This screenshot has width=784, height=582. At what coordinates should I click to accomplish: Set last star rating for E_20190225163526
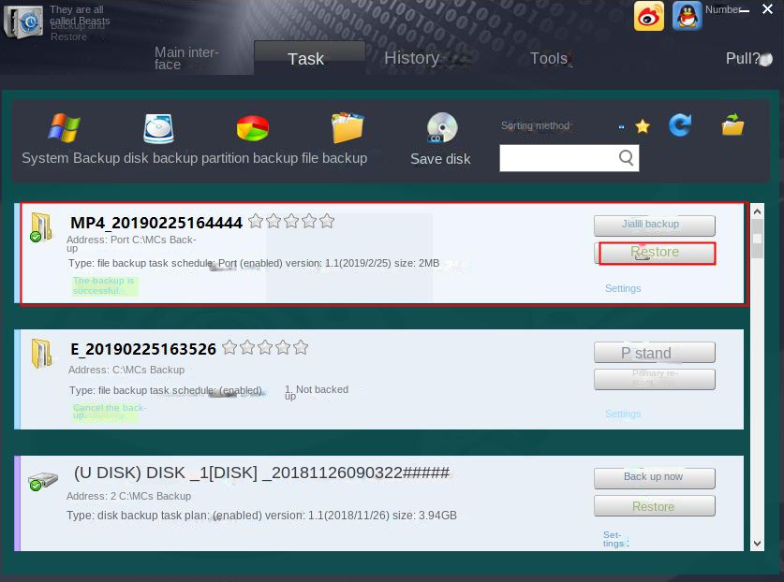pos(301,348)
